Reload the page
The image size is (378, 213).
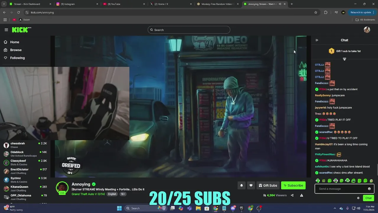pos(18,12)
